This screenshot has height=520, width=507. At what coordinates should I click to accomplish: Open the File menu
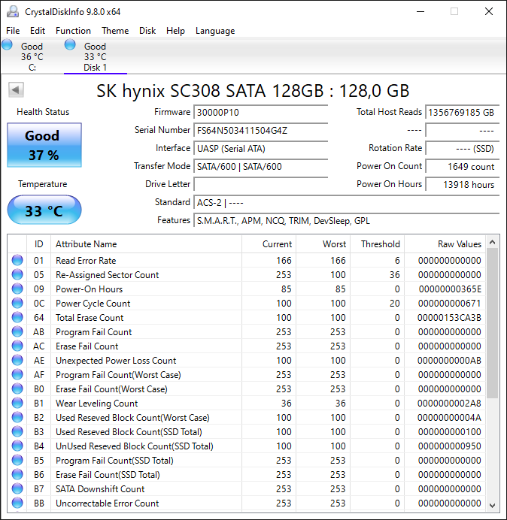[x=13, y=31]
